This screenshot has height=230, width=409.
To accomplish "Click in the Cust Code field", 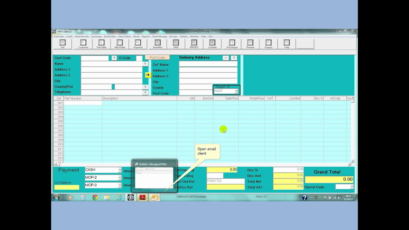I will click(x=95, y=58).
